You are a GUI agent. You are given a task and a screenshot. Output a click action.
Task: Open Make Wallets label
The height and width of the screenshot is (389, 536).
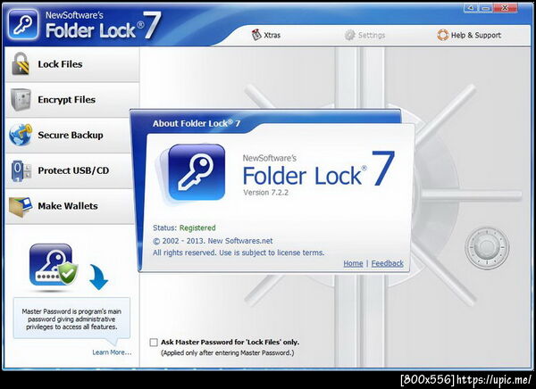(x=68, y=206)
